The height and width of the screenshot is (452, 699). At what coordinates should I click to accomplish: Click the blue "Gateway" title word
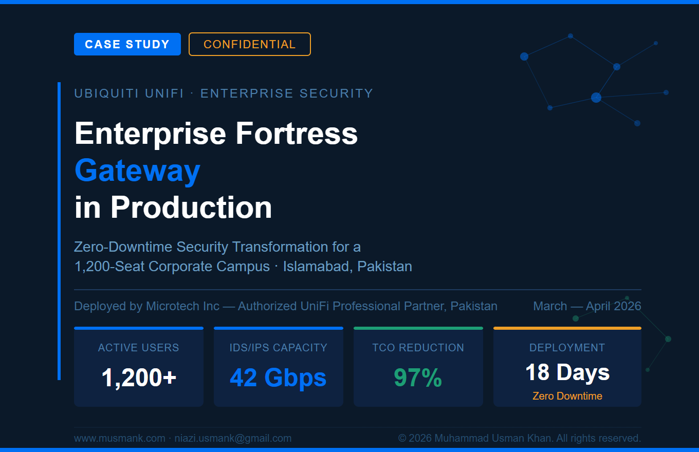(x=137, y=171)
